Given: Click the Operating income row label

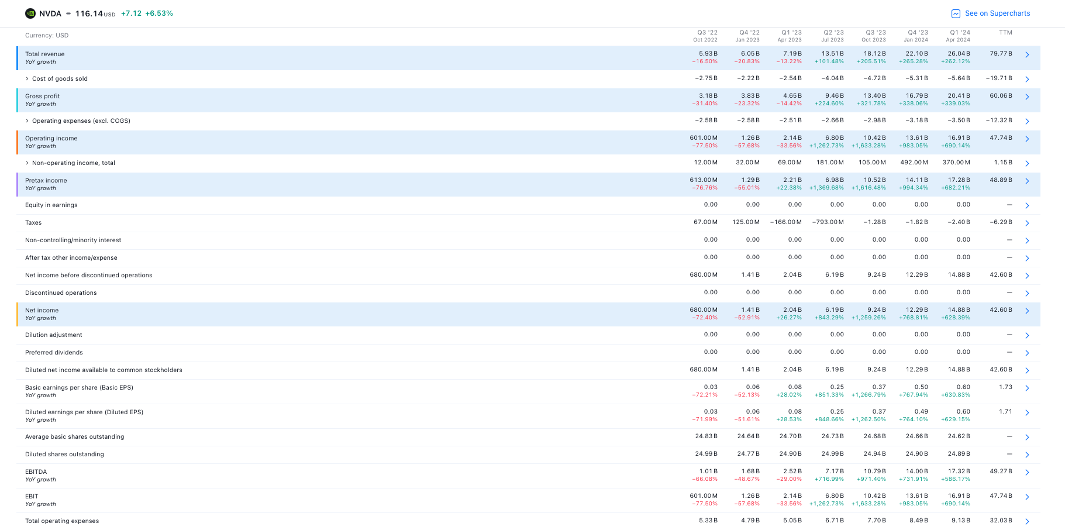Looking at the screenshot, I should click(51, 138).
